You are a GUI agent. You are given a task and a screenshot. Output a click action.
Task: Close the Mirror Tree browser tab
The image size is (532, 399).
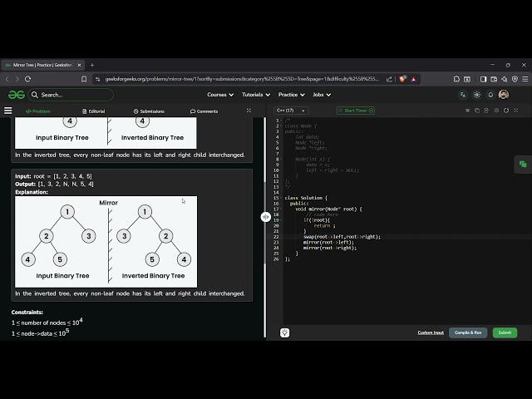[80, 65]
